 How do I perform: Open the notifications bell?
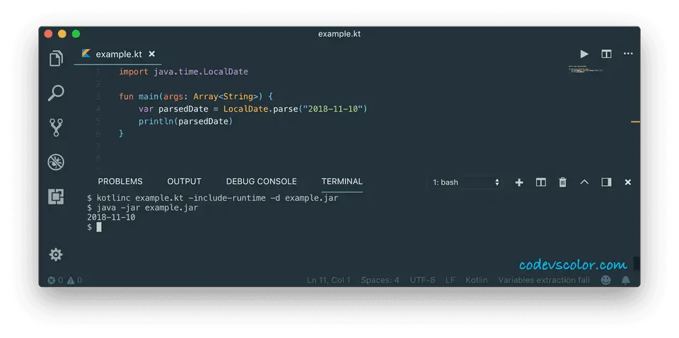[x=626, y=280]
